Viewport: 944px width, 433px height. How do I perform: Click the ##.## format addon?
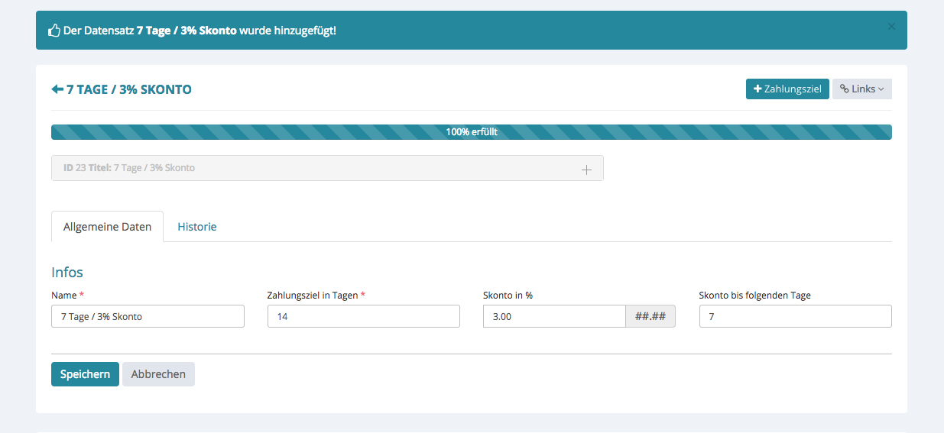(650, 316)
